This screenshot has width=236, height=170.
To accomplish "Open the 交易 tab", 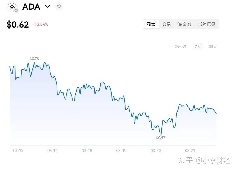I will (x=166, y=24).
